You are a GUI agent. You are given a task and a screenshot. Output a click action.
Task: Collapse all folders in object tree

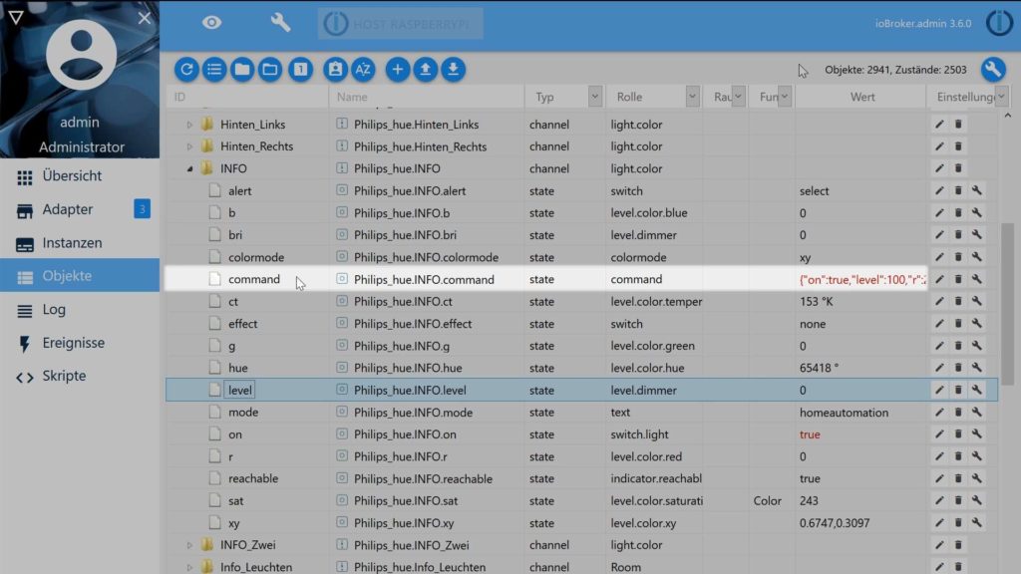point(242,70)
